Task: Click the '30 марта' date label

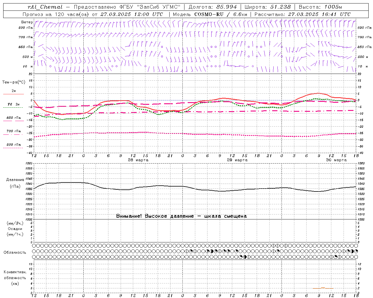Action: (336, 160)
